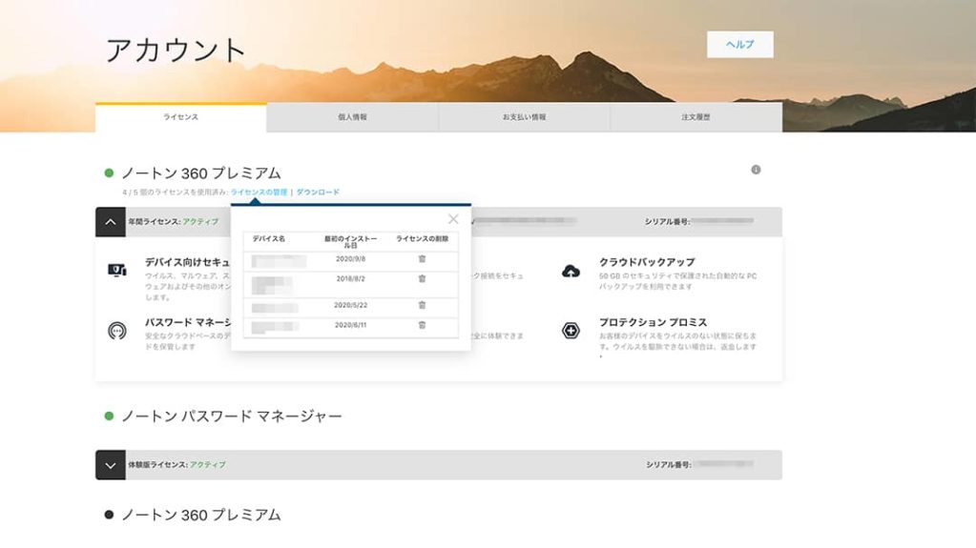Click アクティブ status in 体験版ライセンス bar
The image size is (976, 548).
(x=207, y=465)
